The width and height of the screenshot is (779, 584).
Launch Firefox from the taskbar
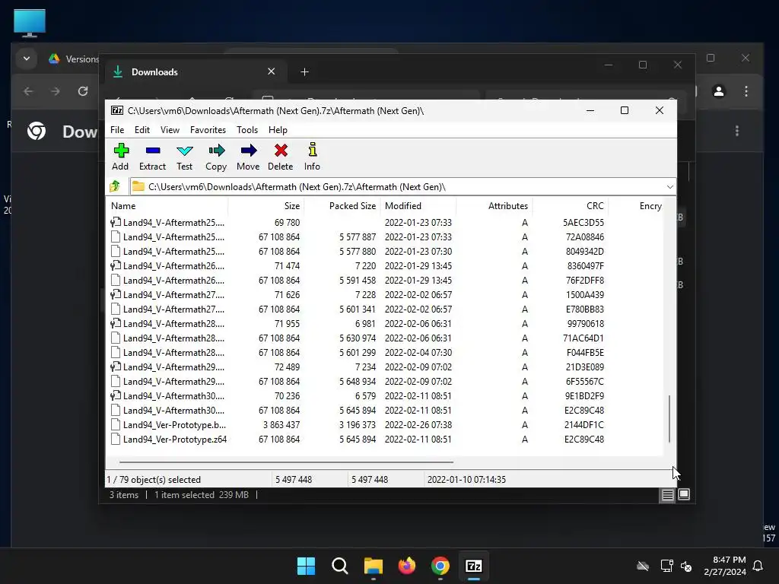pos(407,566)
